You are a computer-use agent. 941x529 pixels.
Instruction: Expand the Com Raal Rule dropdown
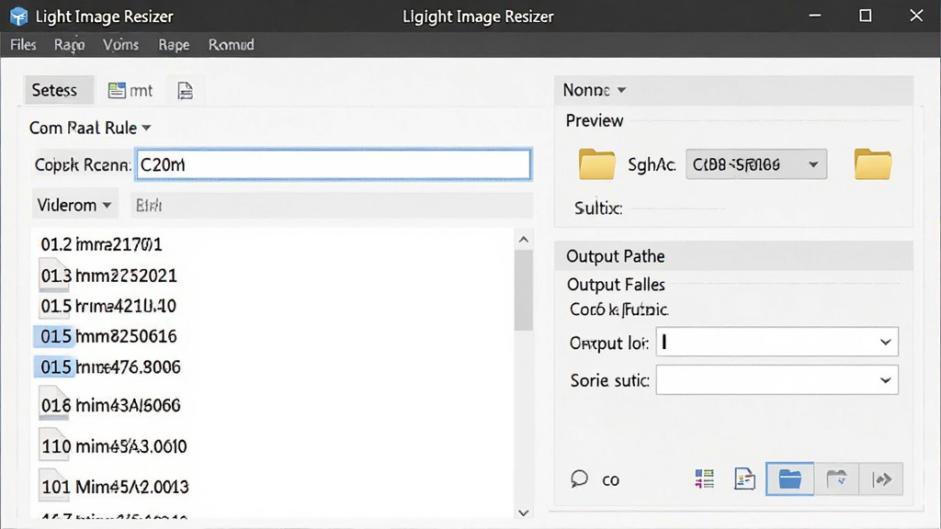coord(90,128)
